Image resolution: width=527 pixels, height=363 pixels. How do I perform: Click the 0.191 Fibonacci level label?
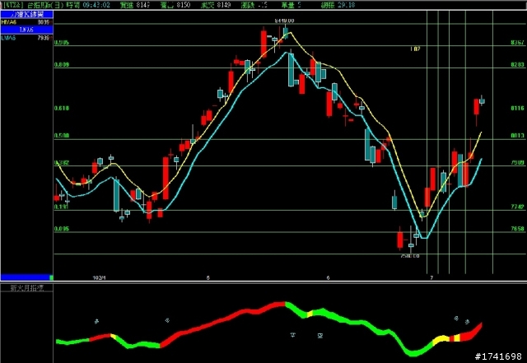click(x=62, y=207)
